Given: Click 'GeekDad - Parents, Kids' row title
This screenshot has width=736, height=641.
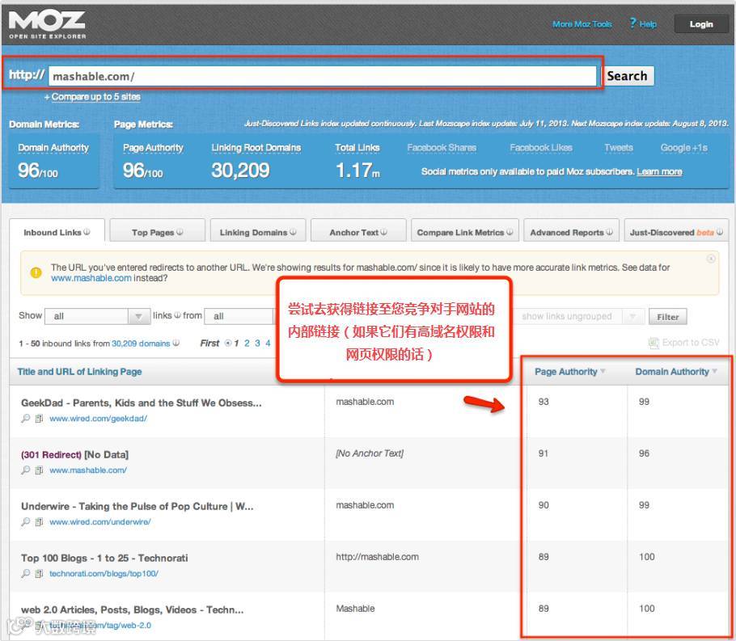Looking at the screenshot, I should (x=142, y=403).
